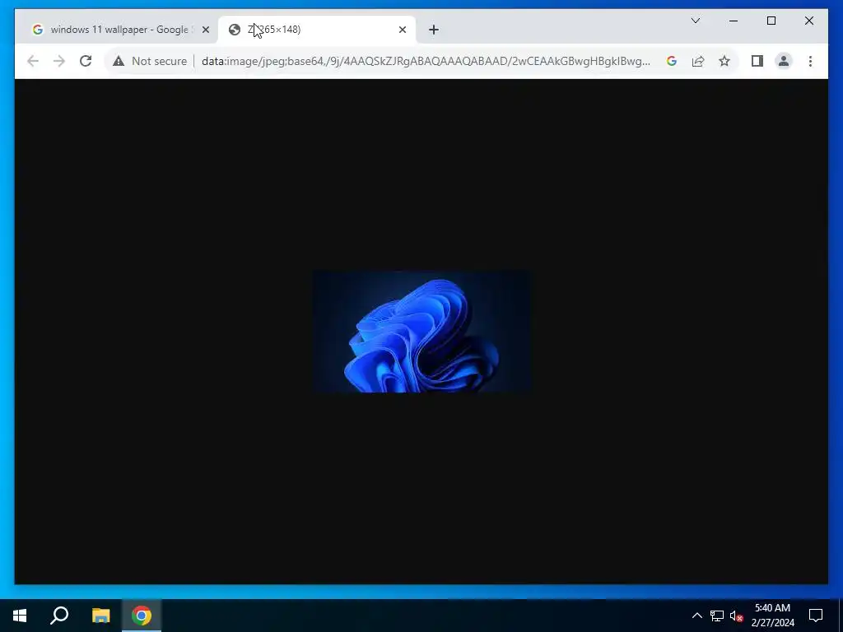Click the address bar data URL
The image size is (843, 632).
[x=426, y=61]
